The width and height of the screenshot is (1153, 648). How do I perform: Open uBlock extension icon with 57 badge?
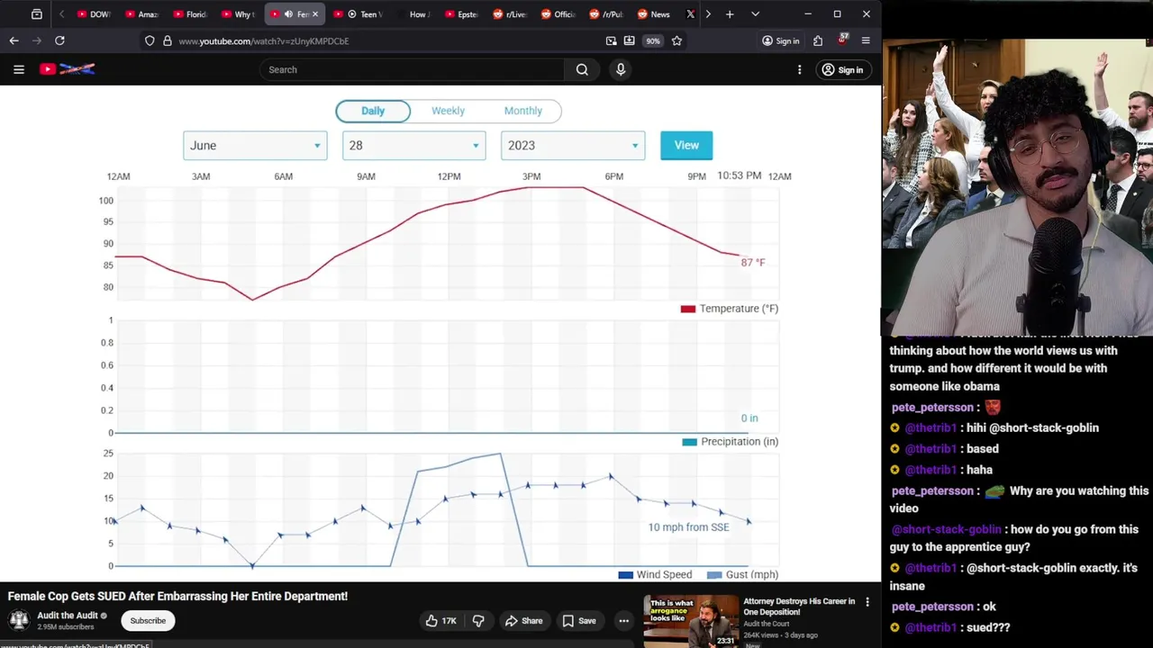(x=842, y=40)
